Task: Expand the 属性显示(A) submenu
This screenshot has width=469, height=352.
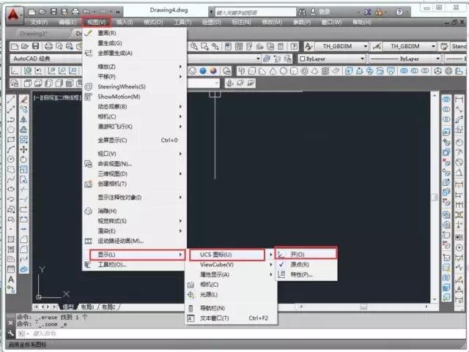Action: (x=231, y=274)
